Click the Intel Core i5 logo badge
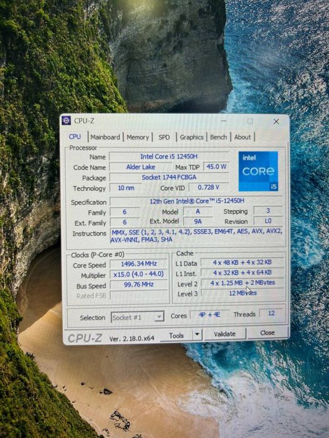Screen dimensions: 329x438 258,171
